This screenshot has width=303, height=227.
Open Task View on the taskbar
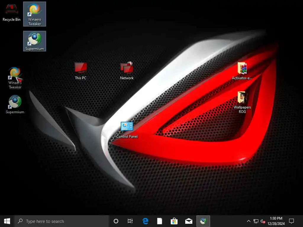[130, 221]
